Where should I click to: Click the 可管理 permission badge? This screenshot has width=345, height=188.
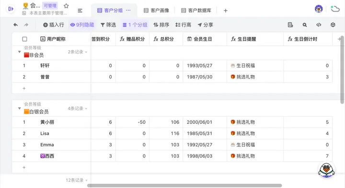tap(50, 6)
